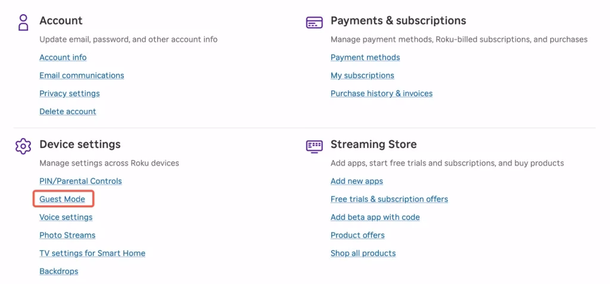The width and height of the screenshot is (610, 284).
Task: Go to Photo Streams
Action: click(x=67, y=235)
